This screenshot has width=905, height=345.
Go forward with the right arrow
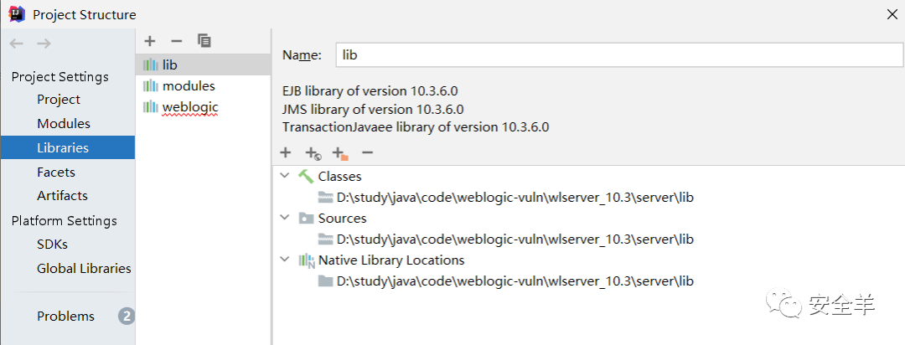tap(44, 44)
